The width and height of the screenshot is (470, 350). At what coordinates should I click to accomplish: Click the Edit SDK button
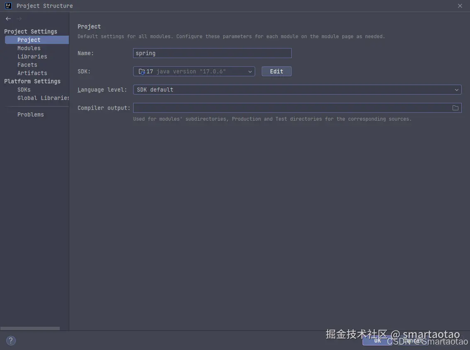(276, 71)
